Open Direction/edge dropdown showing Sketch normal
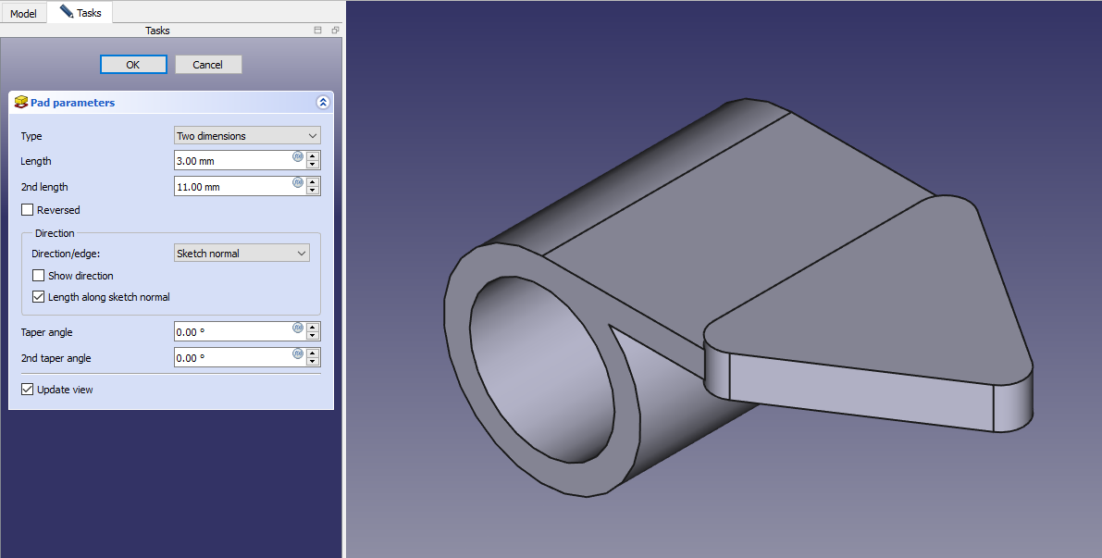 (241, 254)
